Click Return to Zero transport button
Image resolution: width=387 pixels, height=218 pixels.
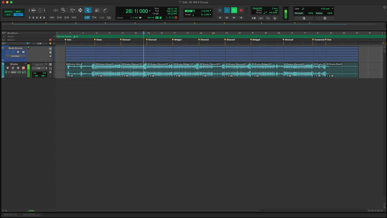point(220,18)
